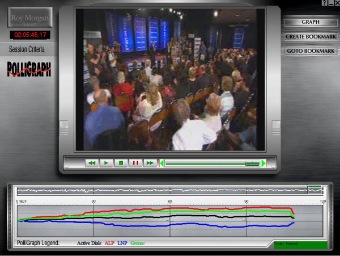Click the video preview frame

point(169,79)
